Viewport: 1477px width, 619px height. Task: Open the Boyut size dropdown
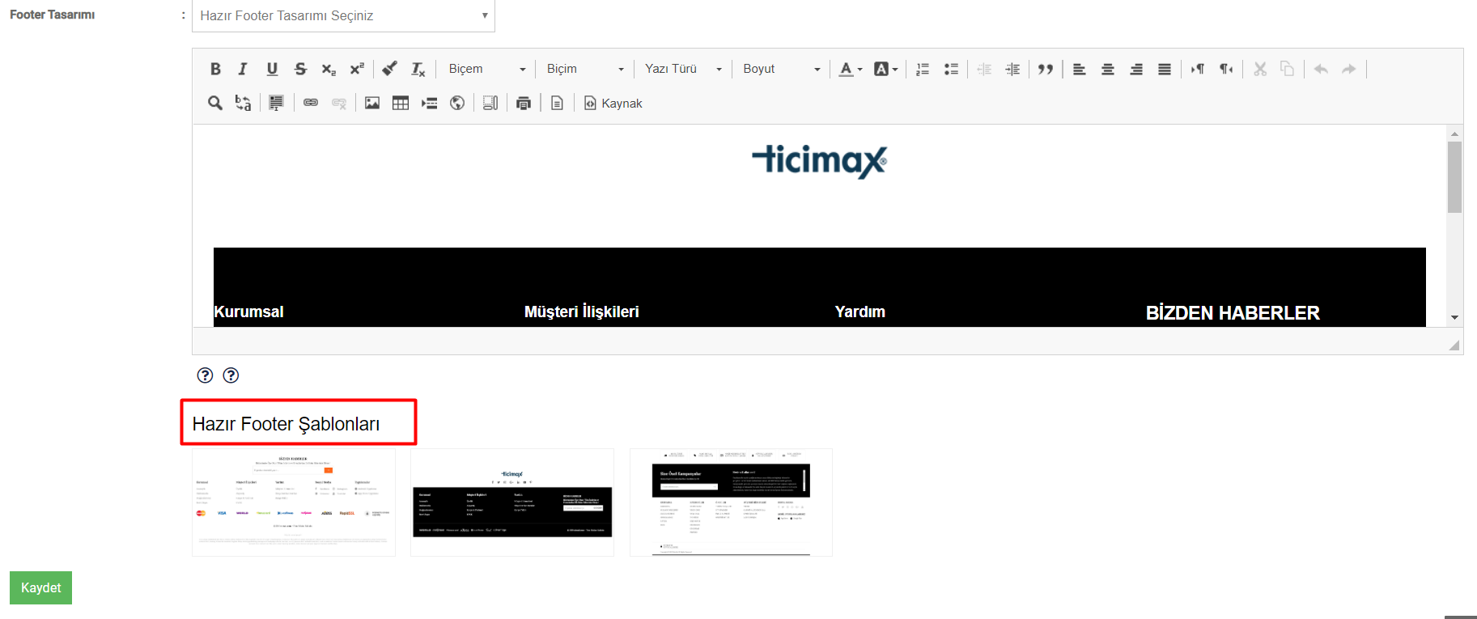click(782, 69)
